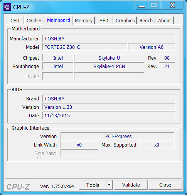
Task: Click the Manufacturer label
Action: coord(24,38)
